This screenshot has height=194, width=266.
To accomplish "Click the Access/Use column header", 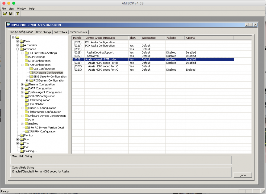I will tap(153, 38).
